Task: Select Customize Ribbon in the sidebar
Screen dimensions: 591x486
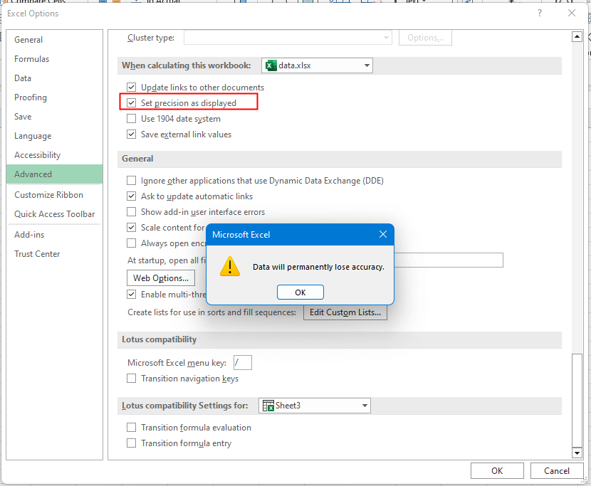Action: pos(48,195)
